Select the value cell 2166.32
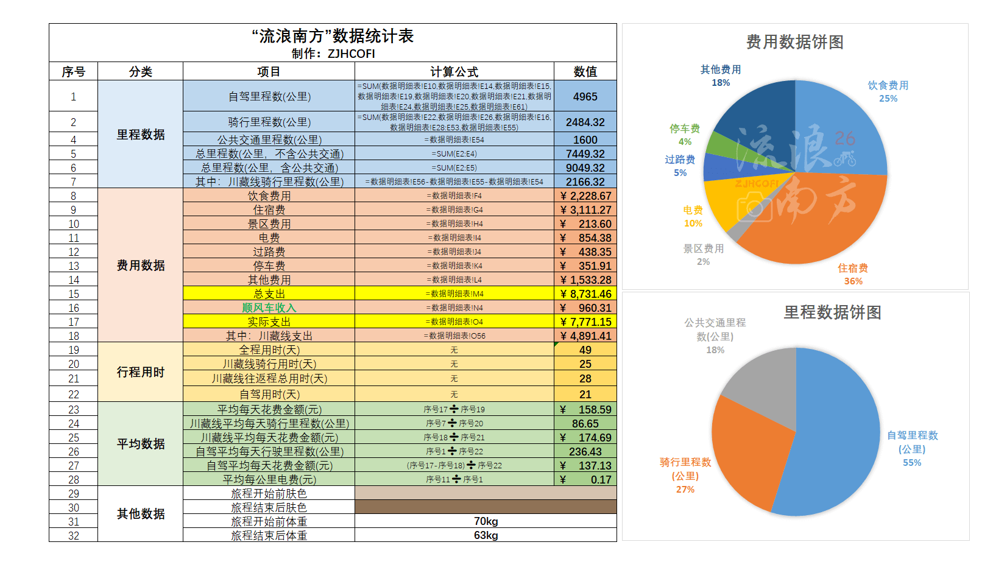 585,181
